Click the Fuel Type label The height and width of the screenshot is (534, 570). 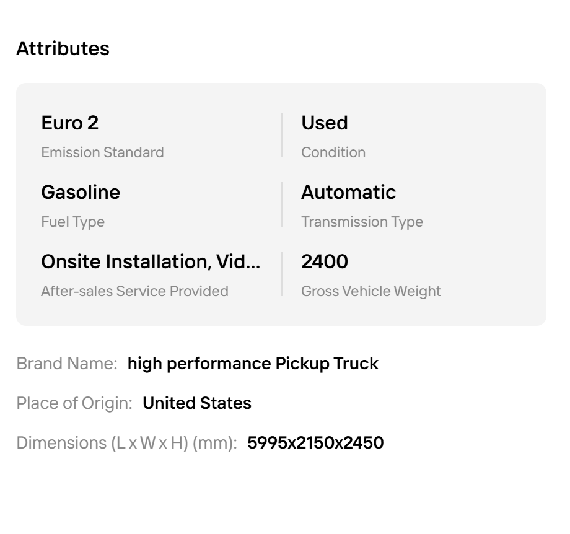click(72, 222)
